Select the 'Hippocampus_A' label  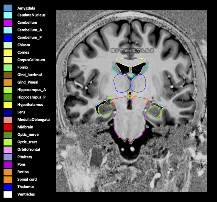(31, 90)
